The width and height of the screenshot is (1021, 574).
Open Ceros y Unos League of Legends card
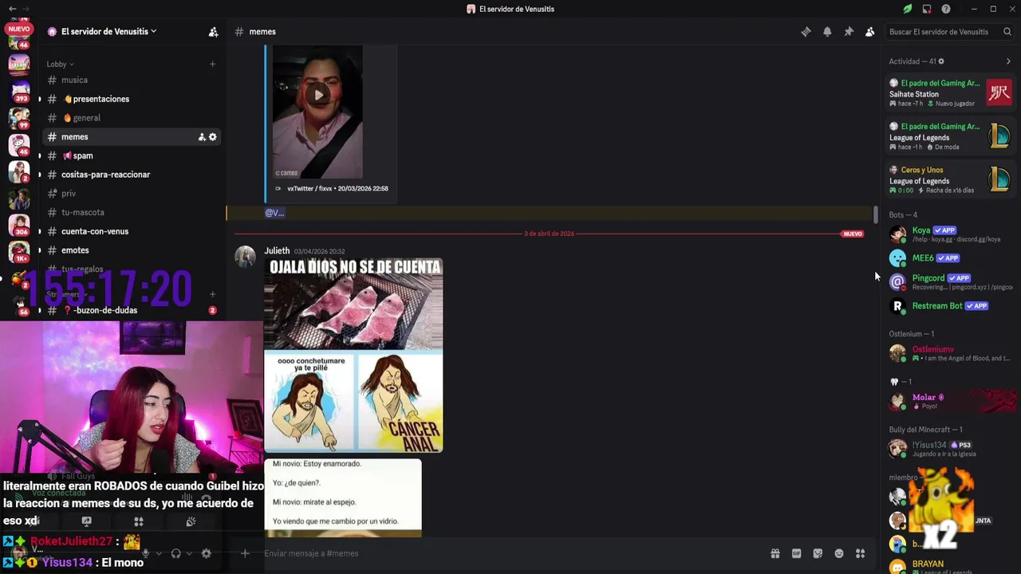950,180
